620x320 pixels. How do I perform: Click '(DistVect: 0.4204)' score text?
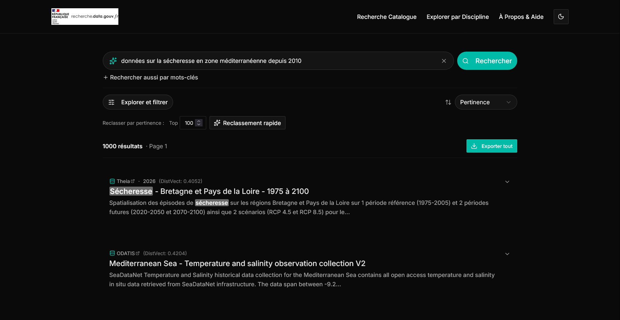coord(165,253)
